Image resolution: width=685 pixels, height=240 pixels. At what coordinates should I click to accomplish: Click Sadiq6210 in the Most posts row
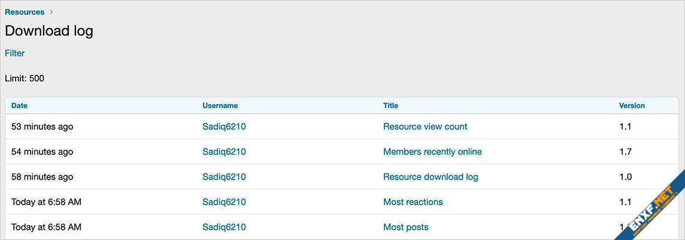[x=224, y=227]
